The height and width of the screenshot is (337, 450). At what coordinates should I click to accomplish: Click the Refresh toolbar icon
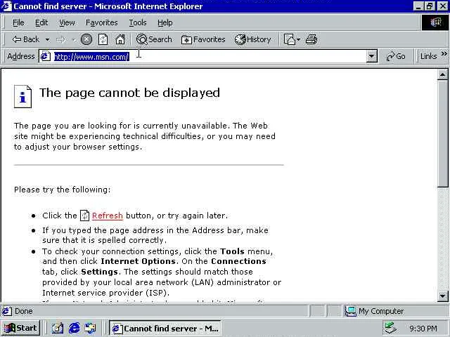(x=103, y=39)
